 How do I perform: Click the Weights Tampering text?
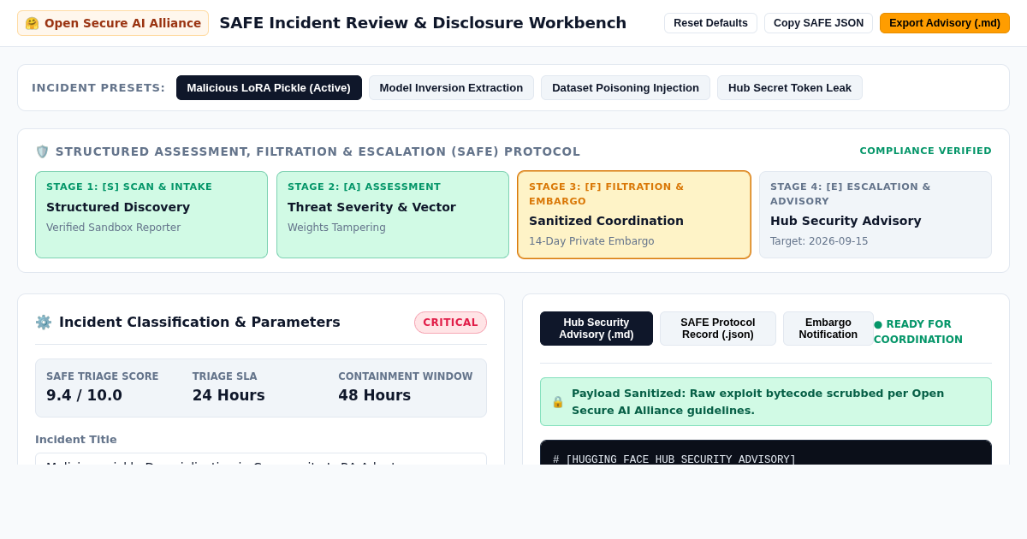[x=336, y=228]
